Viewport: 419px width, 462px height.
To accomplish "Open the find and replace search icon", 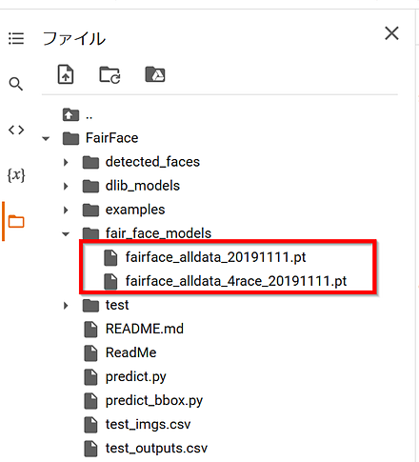I will click(x=16, y=84).
